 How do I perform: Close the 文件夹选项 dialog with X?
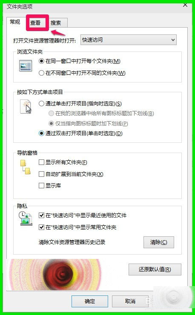(185, 5)
